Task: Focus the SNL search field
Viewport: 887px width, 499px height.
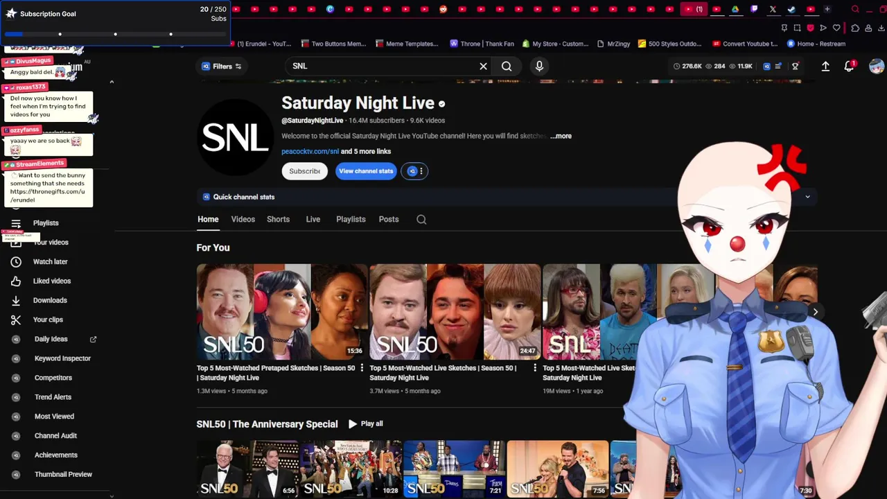Action: tap(381, 67)
